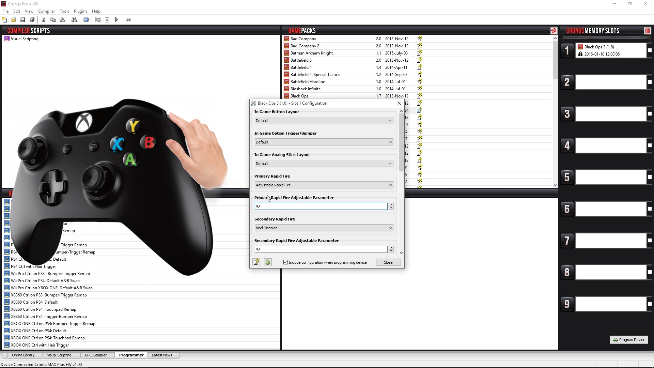Decrease the Secondary Rapid Fire Adjustable Parameter value
Screen dimensions: 654x368
391,251
